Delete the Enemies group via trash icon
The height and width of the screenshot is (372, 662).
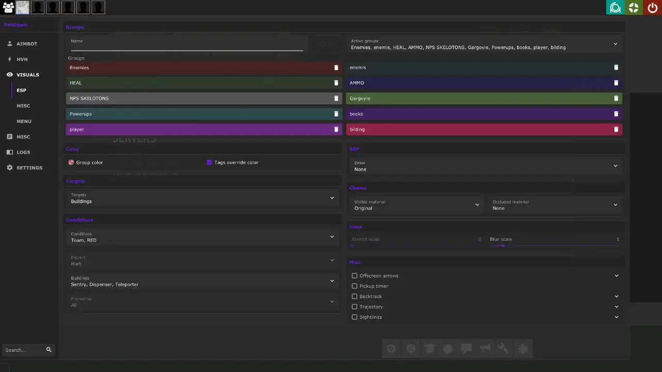point(336,68)
